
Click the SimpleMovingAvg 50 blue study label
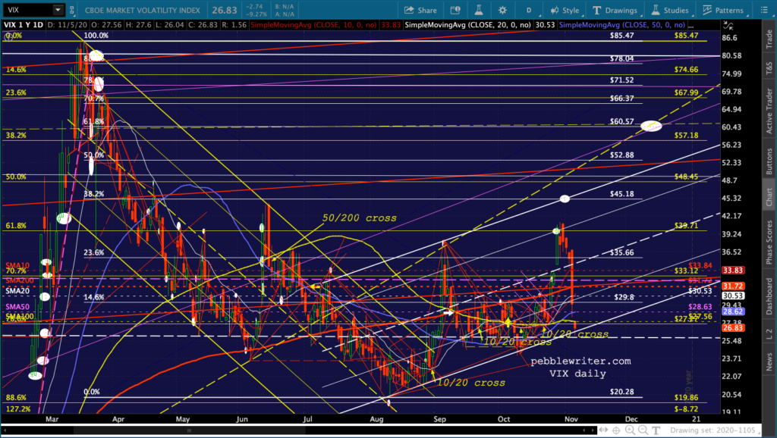click(622, 25)
